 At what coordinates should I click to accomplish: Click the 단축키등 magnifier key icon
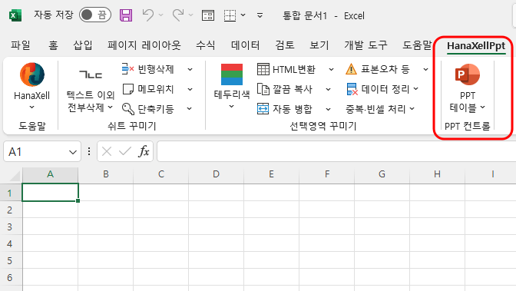coord(128,108)
